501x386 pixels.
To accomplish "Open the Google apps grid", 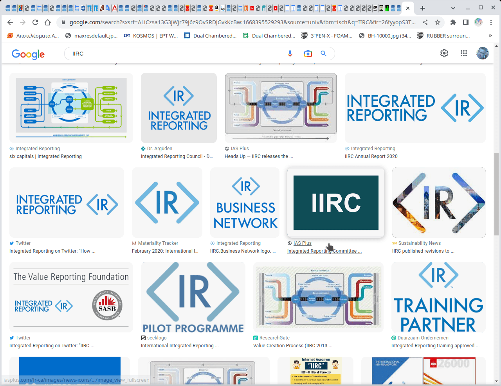I will pyautogui.click(x=464, y=53).
